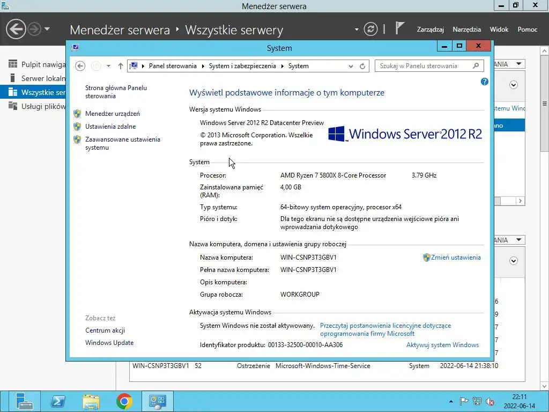Open recent locations dropdown in System window

point(108,66)
